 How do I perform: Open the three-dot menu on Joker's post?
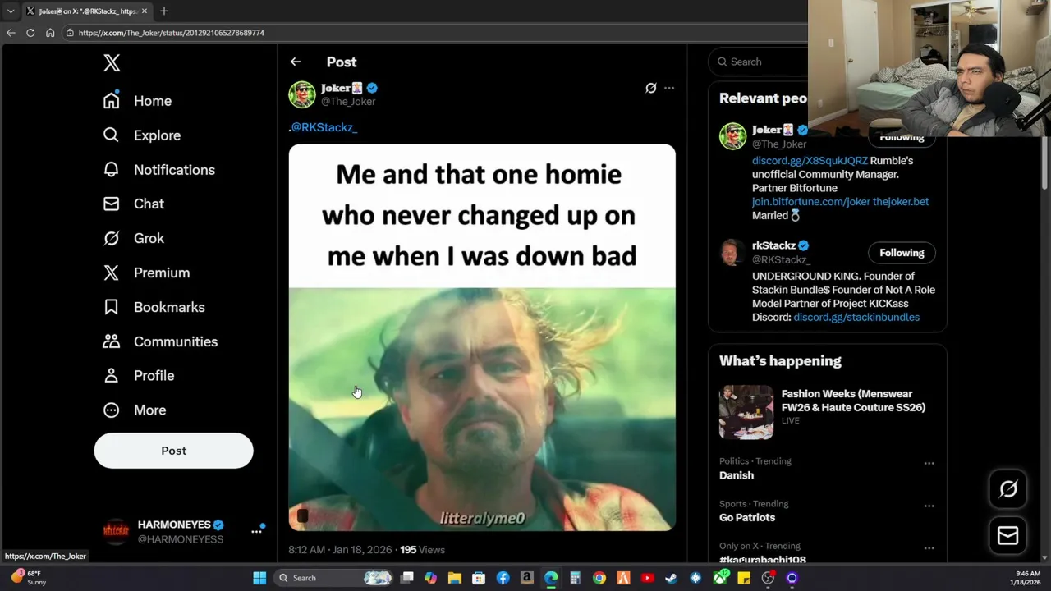click(669, 88)
